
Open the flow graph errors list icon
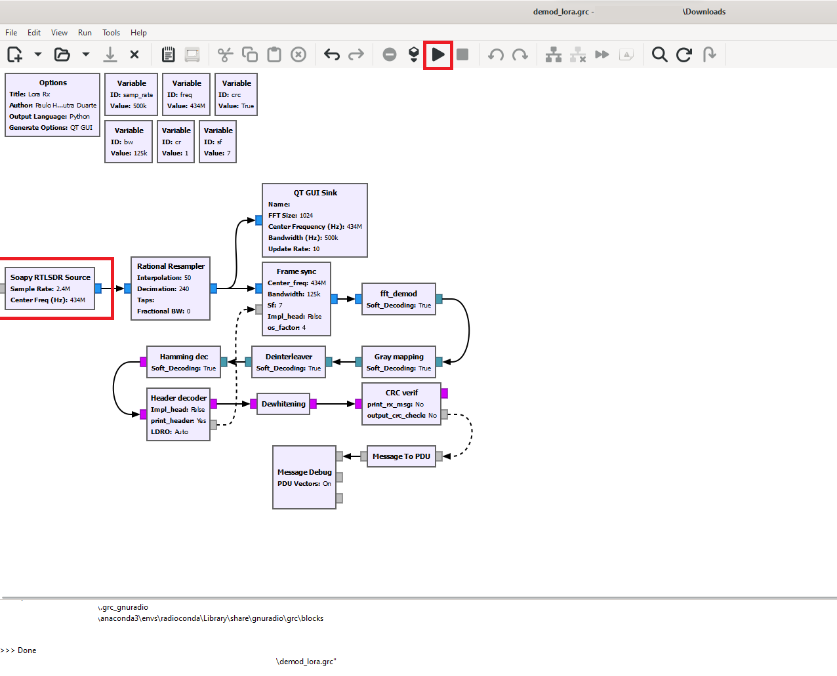tap(168, 54)
